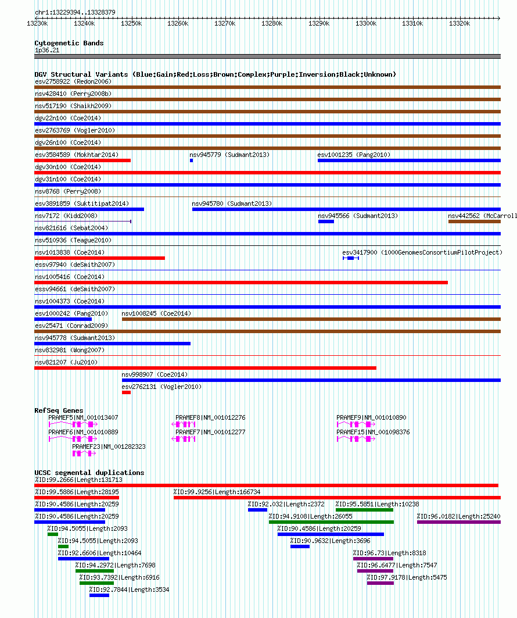Click the nsv8768 (Perry2008) label
This screenshot has width=517, height=618.
tap(68, 191)
